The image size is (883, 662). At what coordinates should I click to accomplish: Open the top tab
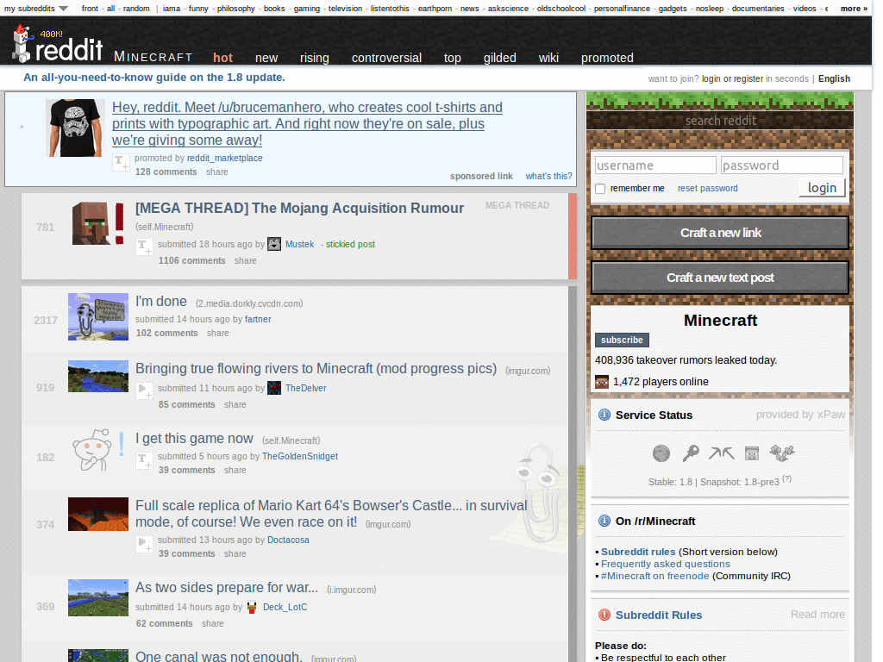pos(452,58)
